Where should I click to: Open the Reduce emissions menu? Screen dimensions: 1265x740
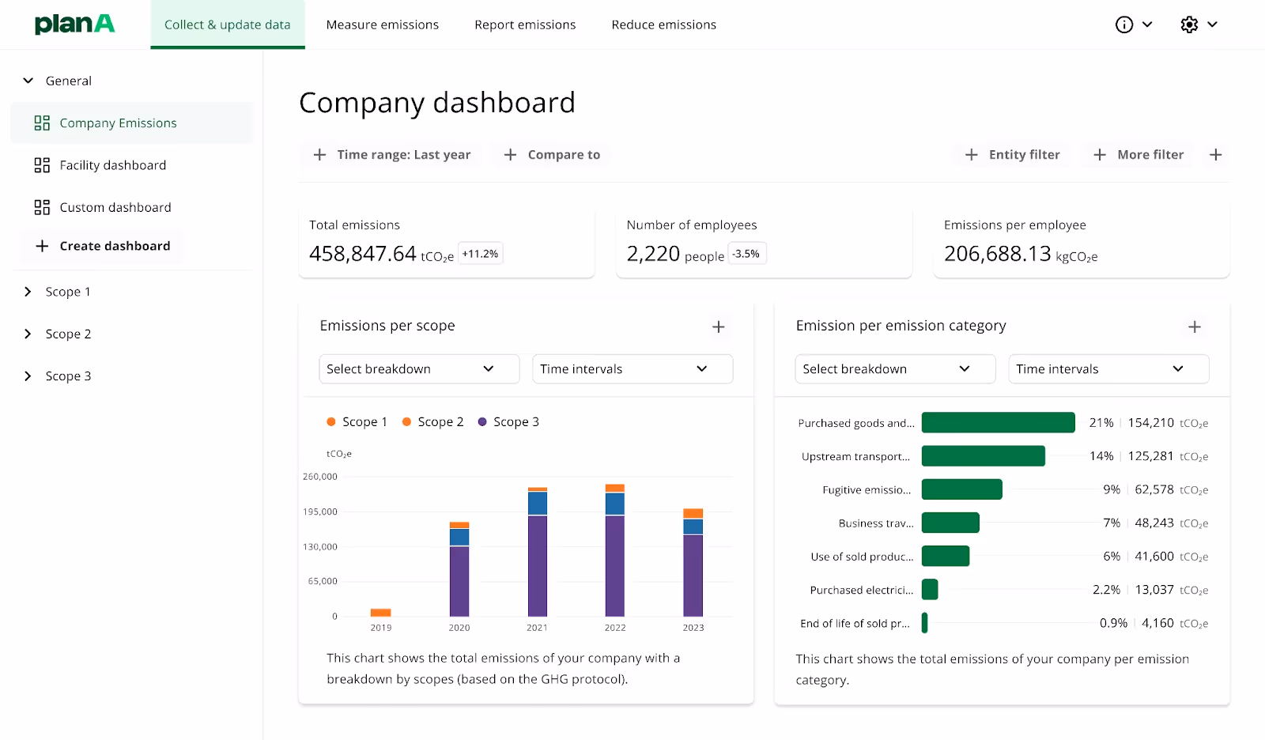(x=663, y=25)
